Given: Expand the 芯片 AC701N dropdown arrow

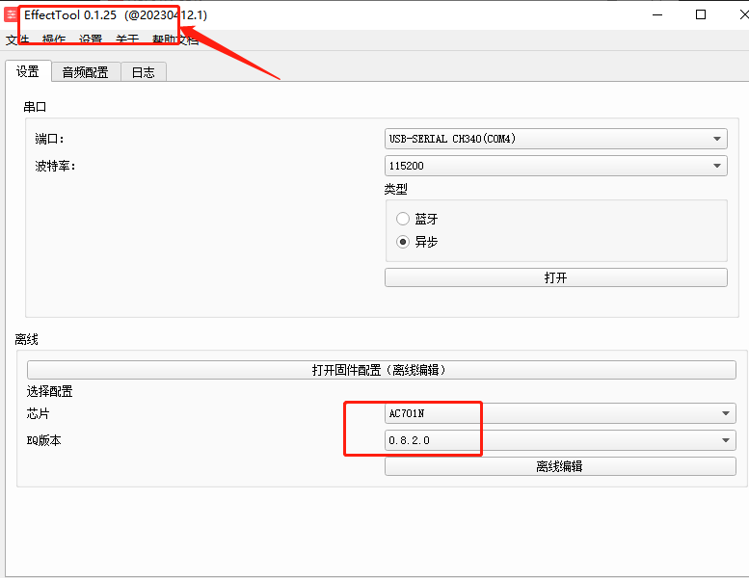Looking at the screenshot, I should point(726,413).
